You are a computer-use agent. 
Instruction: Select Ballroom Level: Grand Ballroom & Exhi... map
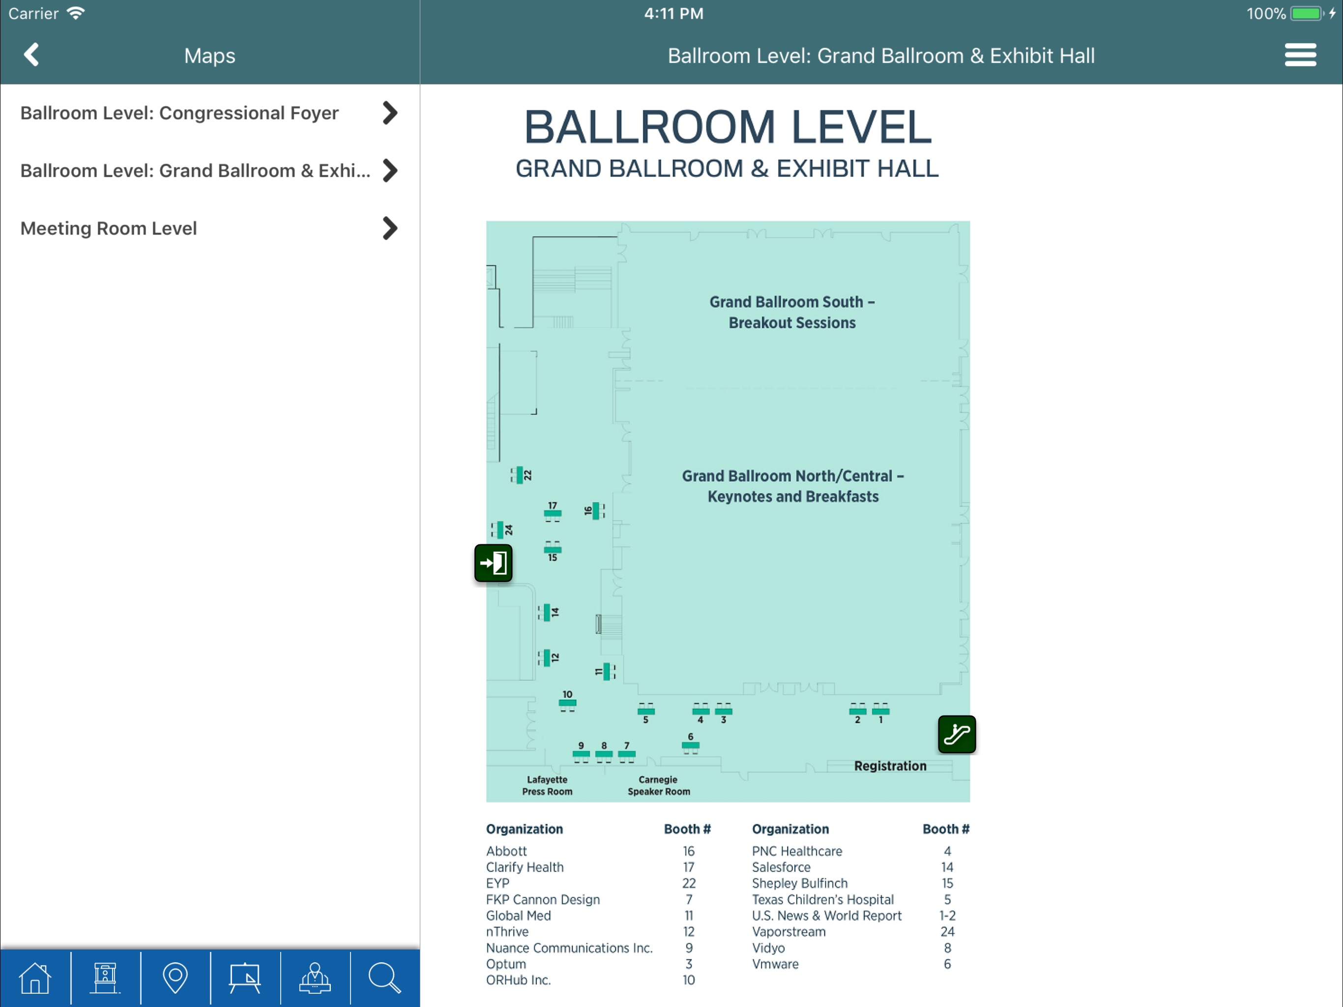[x=210, y=171]
